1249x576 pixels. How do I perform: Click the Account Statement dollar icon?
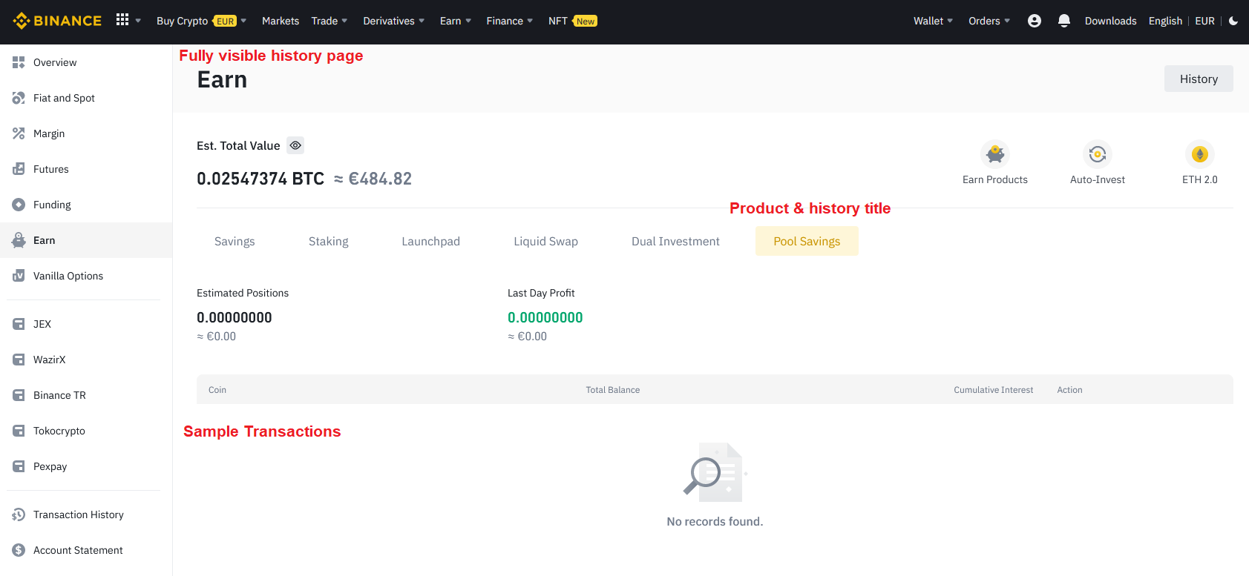click(19, 550)
